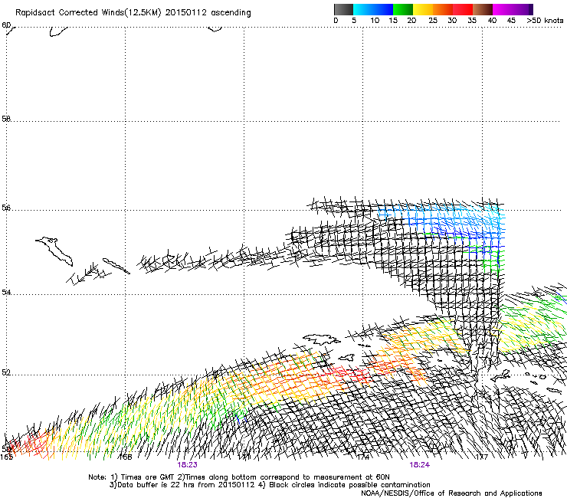Image resolution: width=567 pixels, height=498 pixels.
Task: Click the "52" latitude label
Action: [x=6, y=372]
